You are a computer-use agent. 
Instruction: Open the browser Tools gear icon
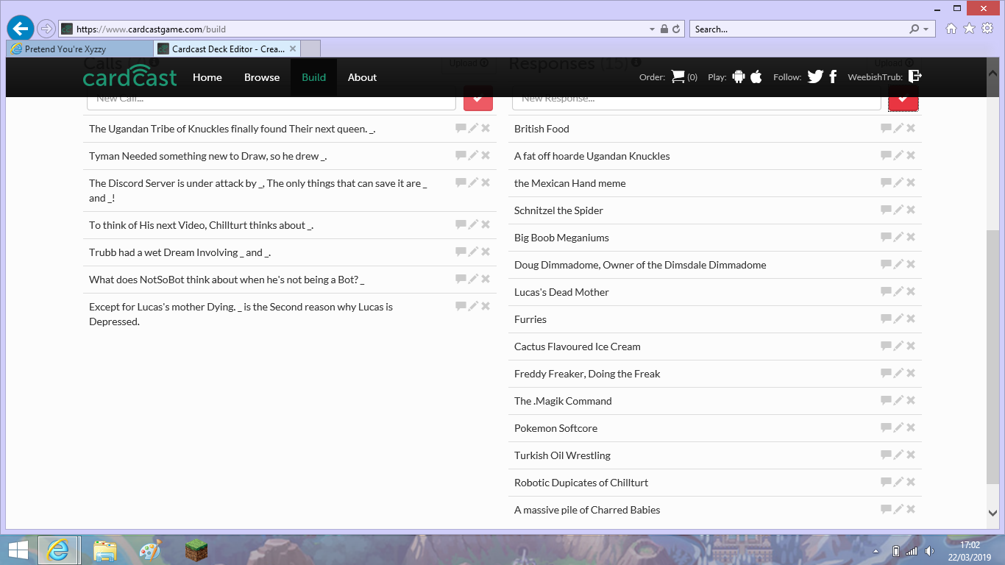[x=987, y=29]
